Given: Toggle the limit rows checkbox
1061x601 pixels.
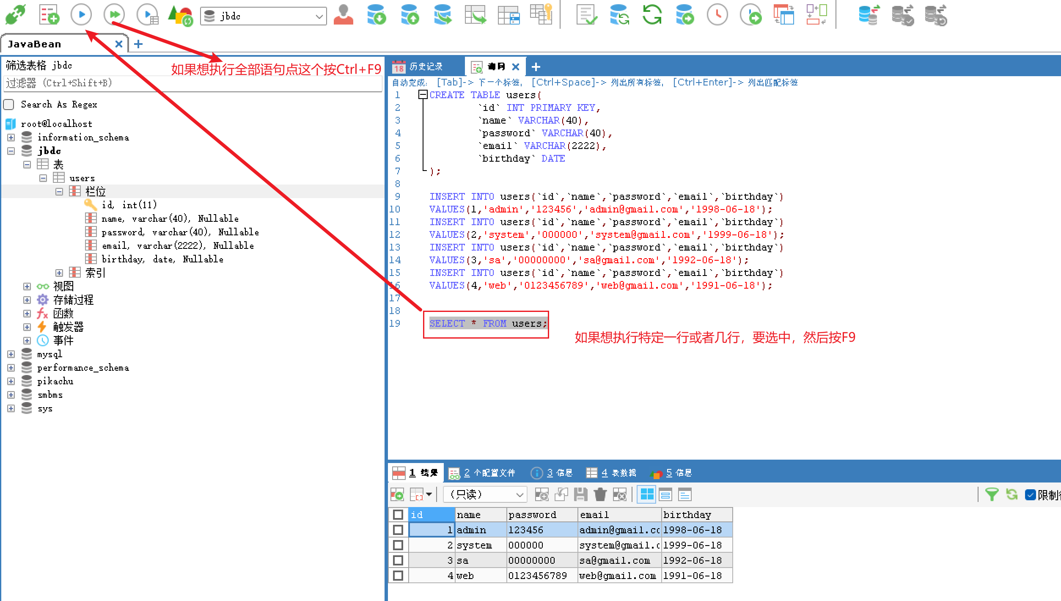Looking at the screenshot, I should [x=1030, y=494].
